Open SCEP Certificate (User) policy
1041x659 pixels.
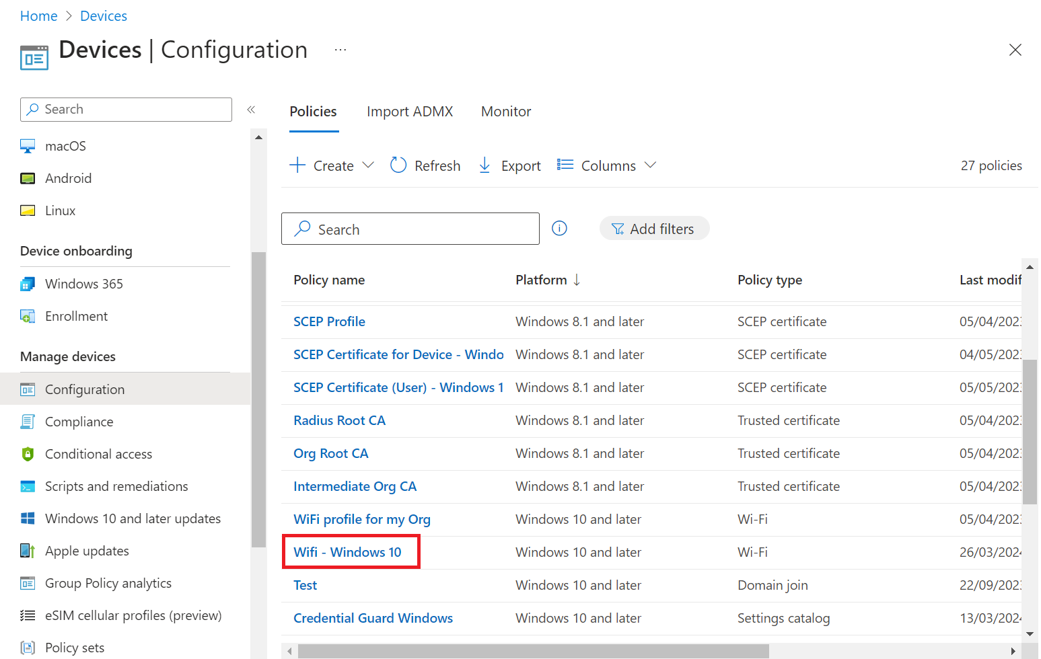[398, 387]
